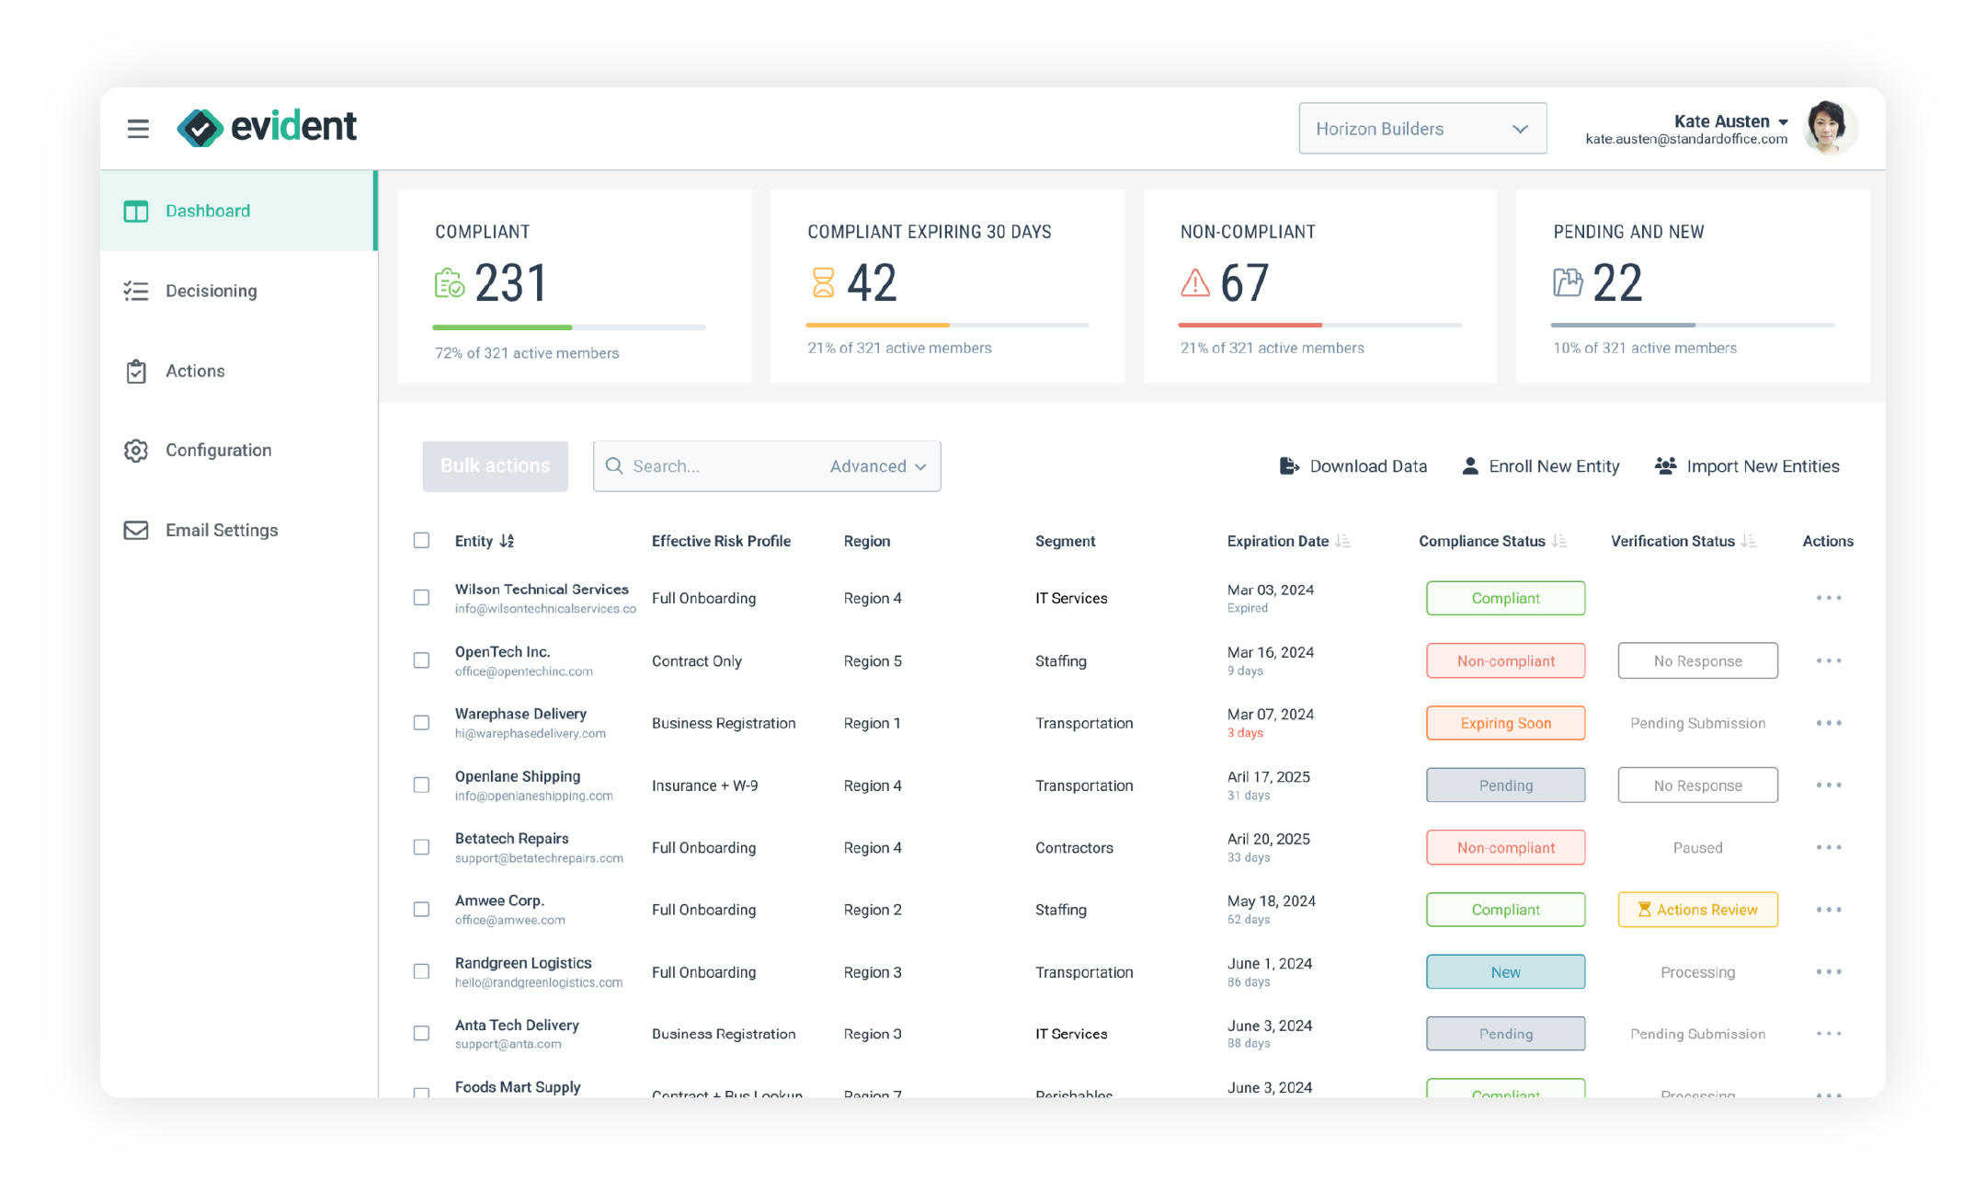1986x1181 pixels.
Task: Click the Import New Entities group icon
Action: [x=1664, y=466]
